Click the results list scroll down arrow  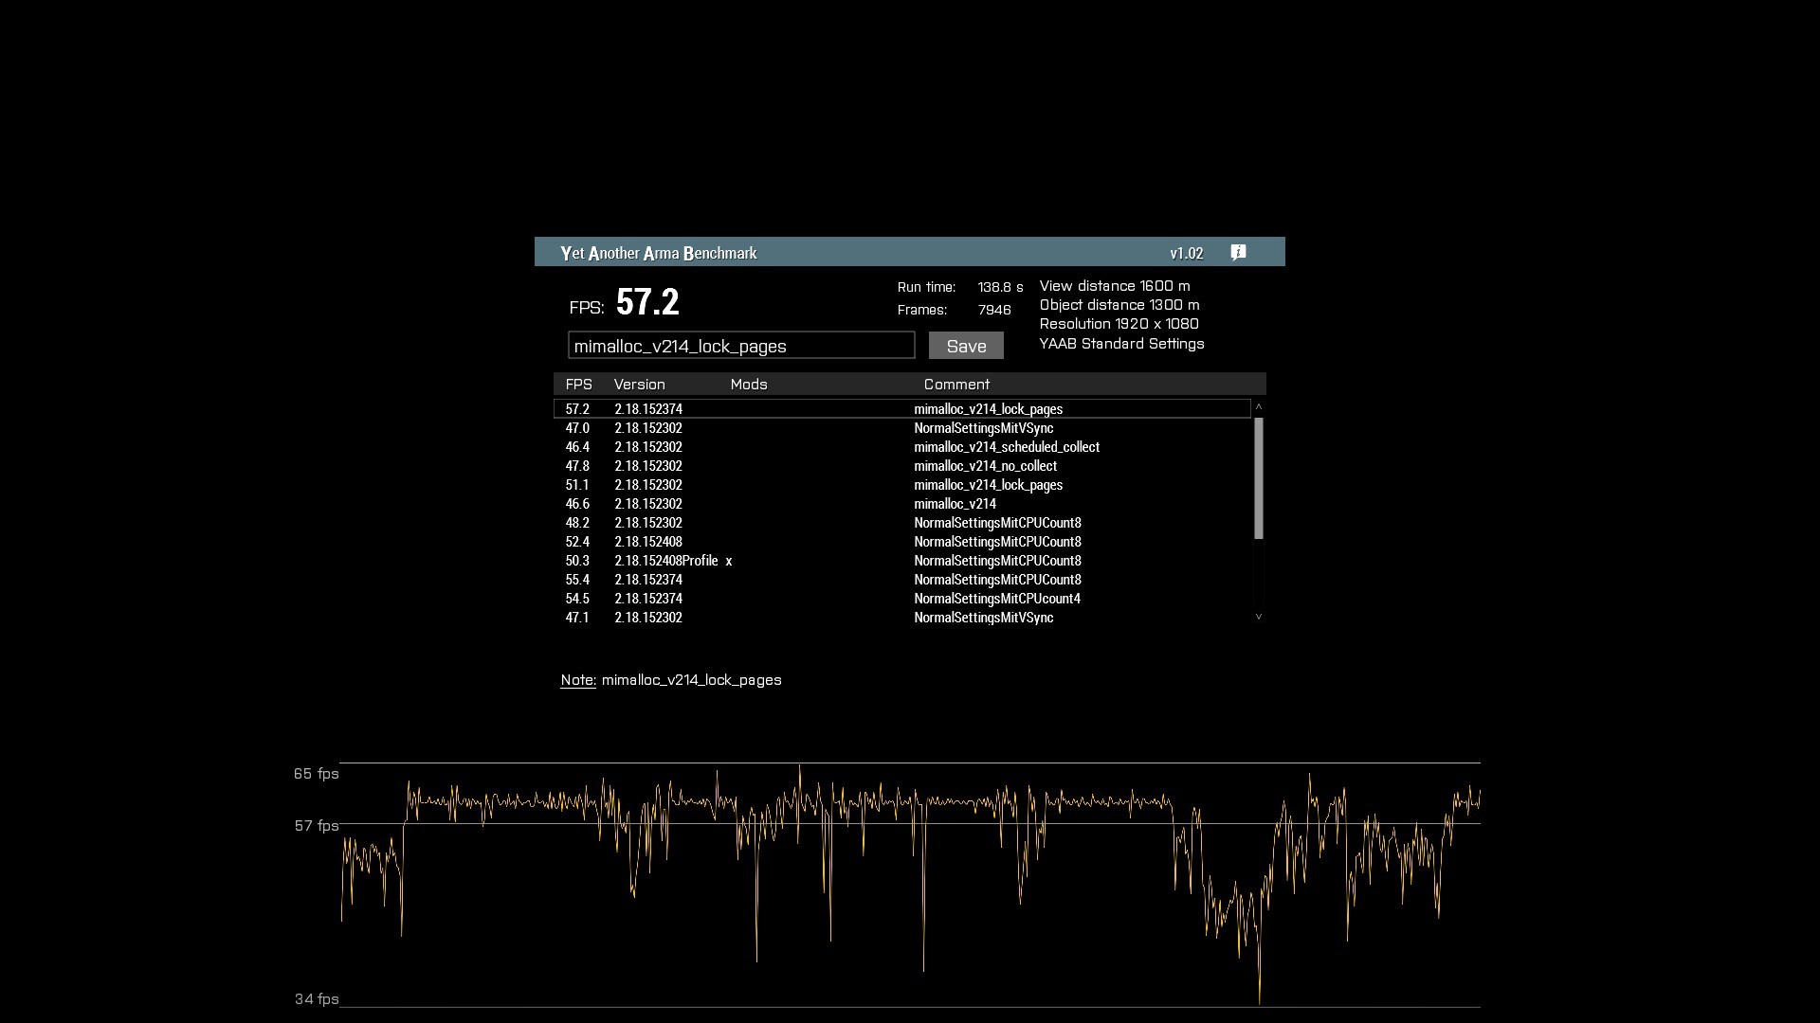[x=1259, y=617]
